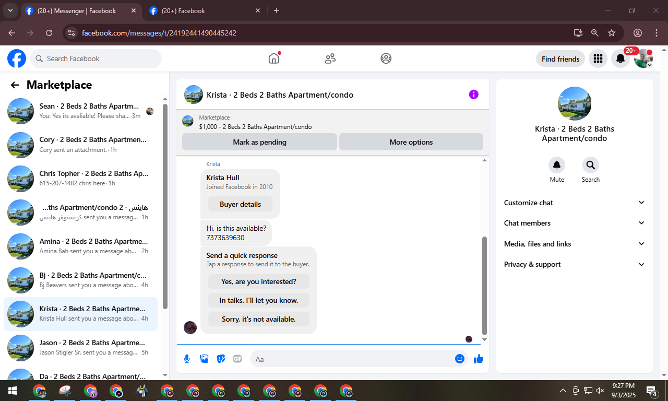Image resolution: width=668 pixels, height=401 pixels.
Task: Expand Media, files and links section
Action: click(x=575, y=244)
